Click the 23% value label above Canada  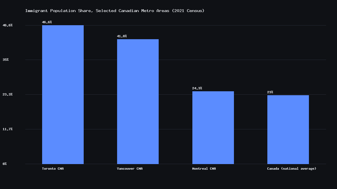coord(270,92)
